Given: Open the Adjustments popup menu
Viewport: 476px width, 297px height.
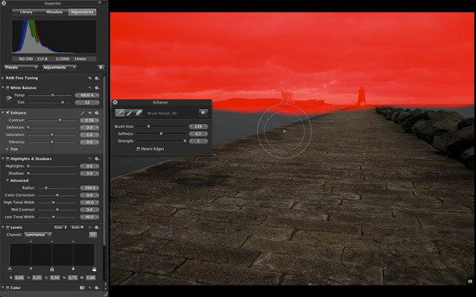Looking at the screenshot, I should point(59,67).
